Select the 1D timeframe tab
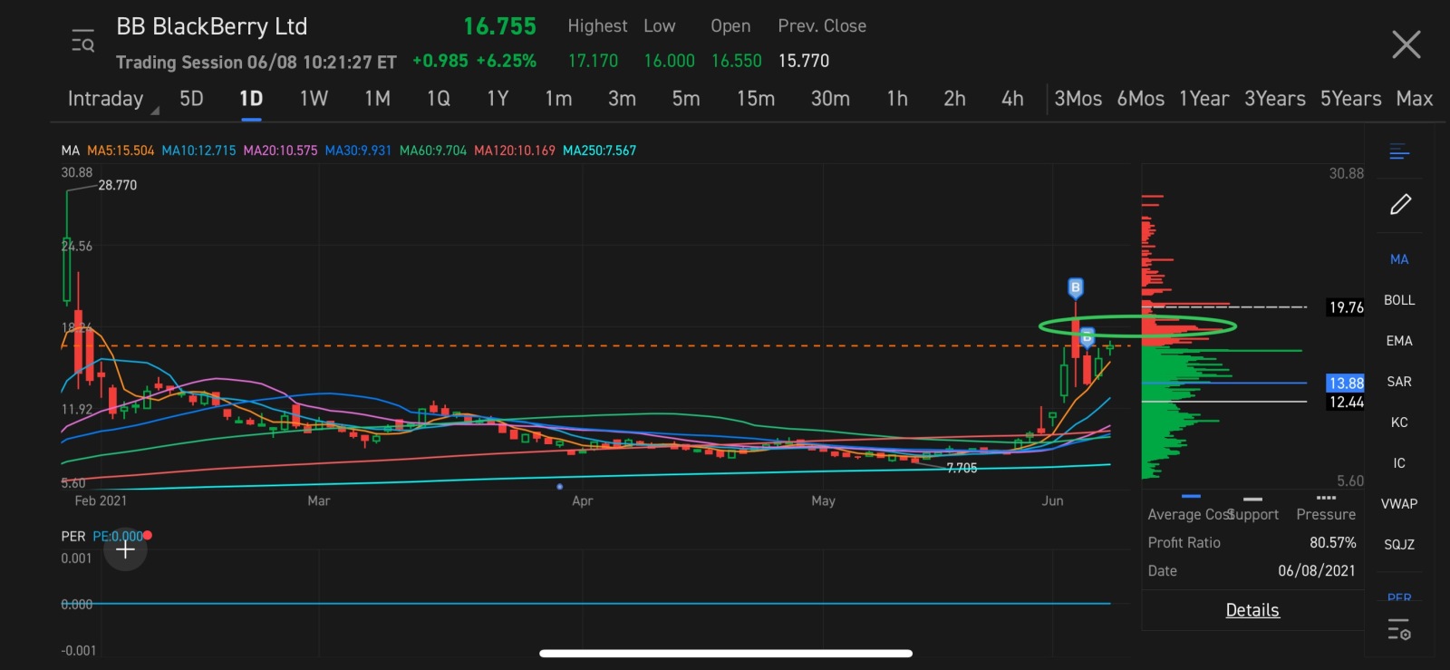This screenshot has height=670, width=1450. (251, 99)
